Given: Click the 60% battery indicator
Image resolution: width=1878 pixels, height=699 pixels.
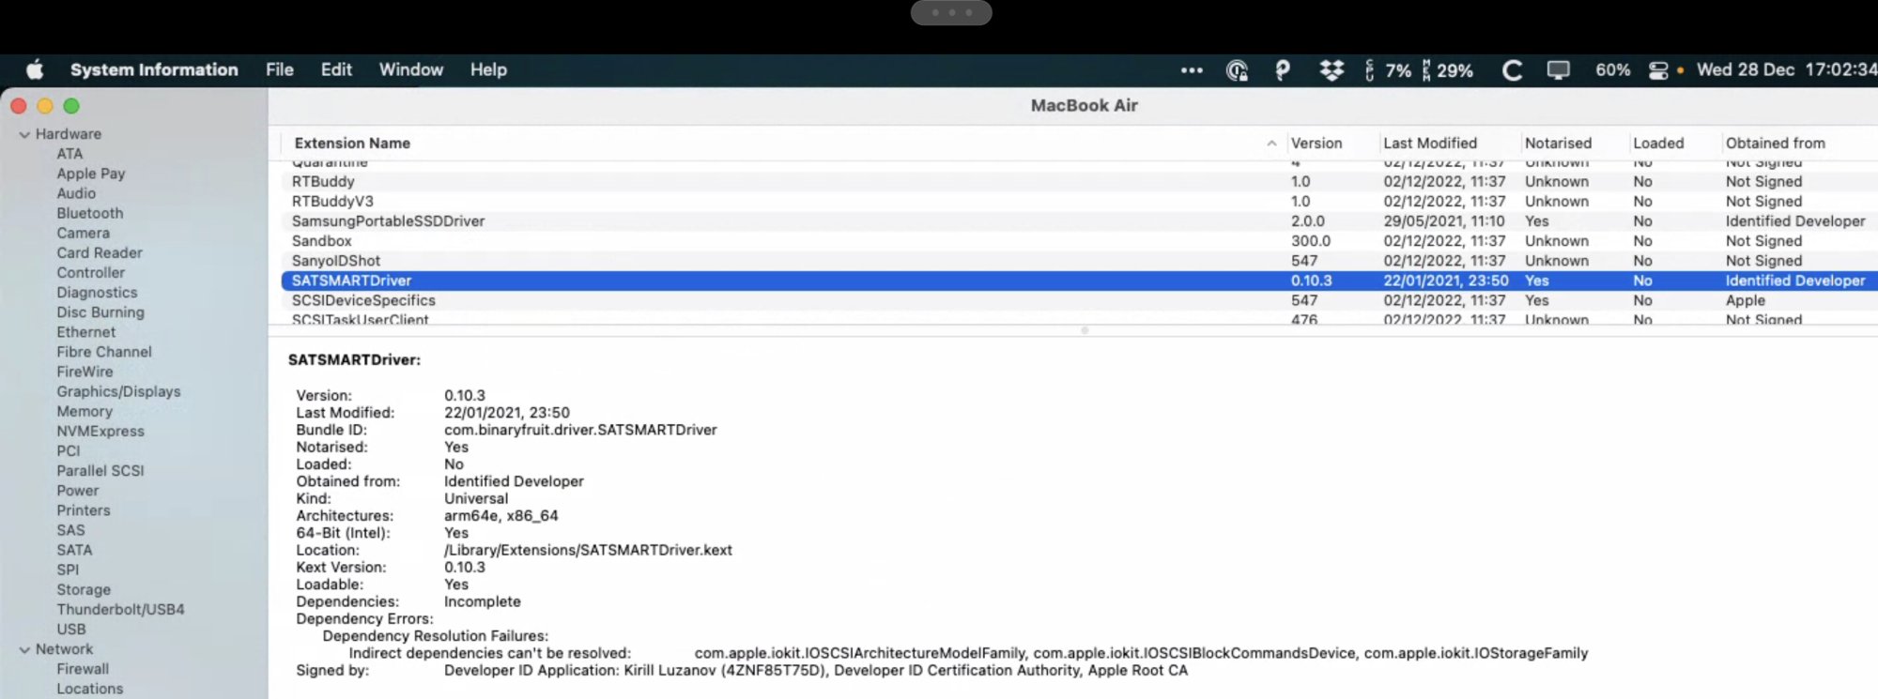Looking at the screenshot, I should click(1612, 70).
